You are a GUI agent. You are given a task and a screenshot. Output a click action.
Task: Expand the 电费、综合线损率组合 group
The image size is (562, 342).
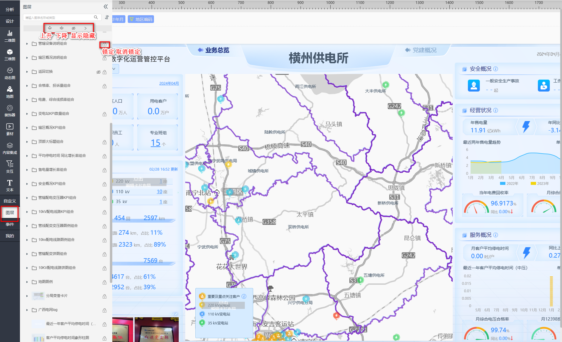pos(27,100)
